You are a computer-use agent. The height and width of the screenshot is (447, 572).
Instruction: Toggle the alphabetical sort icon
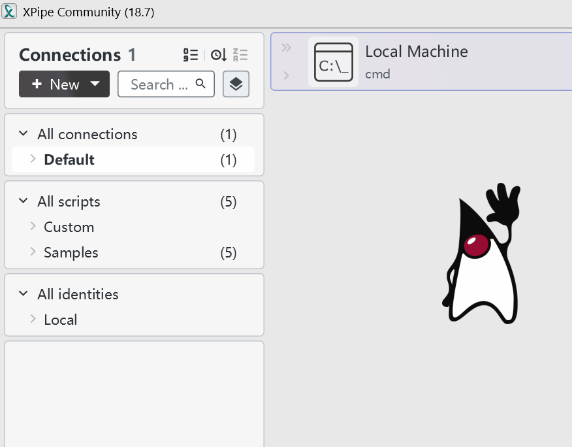(x=240, y=56)
